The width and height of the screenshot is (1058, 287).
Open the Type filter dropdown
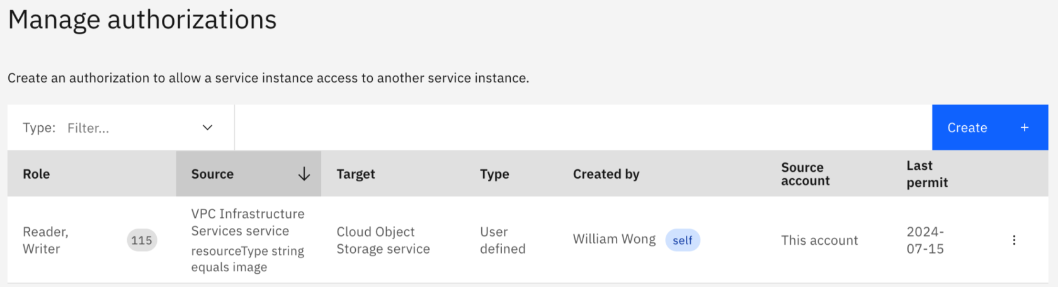tap(120, 128)
